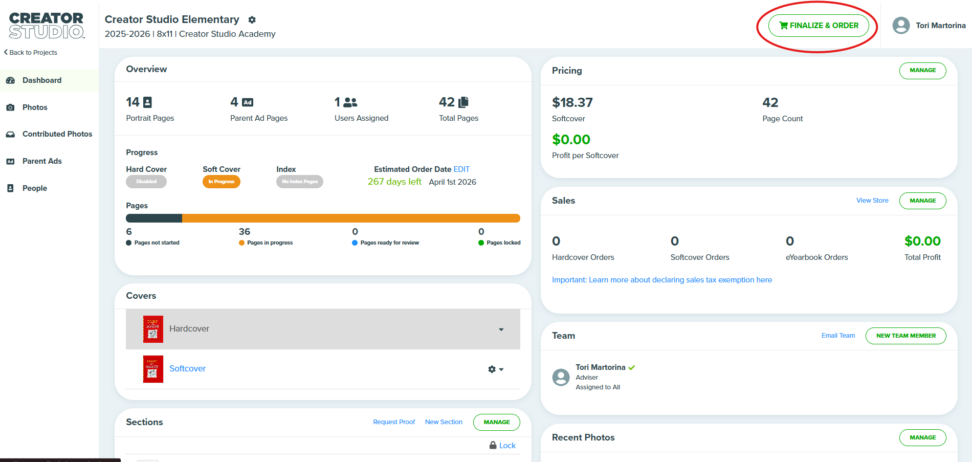This screenshot has width=972, height=462.
Task: Click the Pages ready for review label
Action: 389,243
